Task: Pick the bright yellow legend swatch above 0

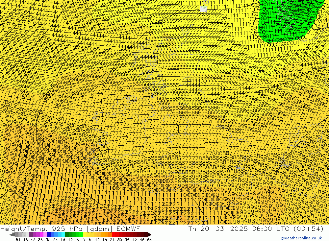Action: point(85,234)
